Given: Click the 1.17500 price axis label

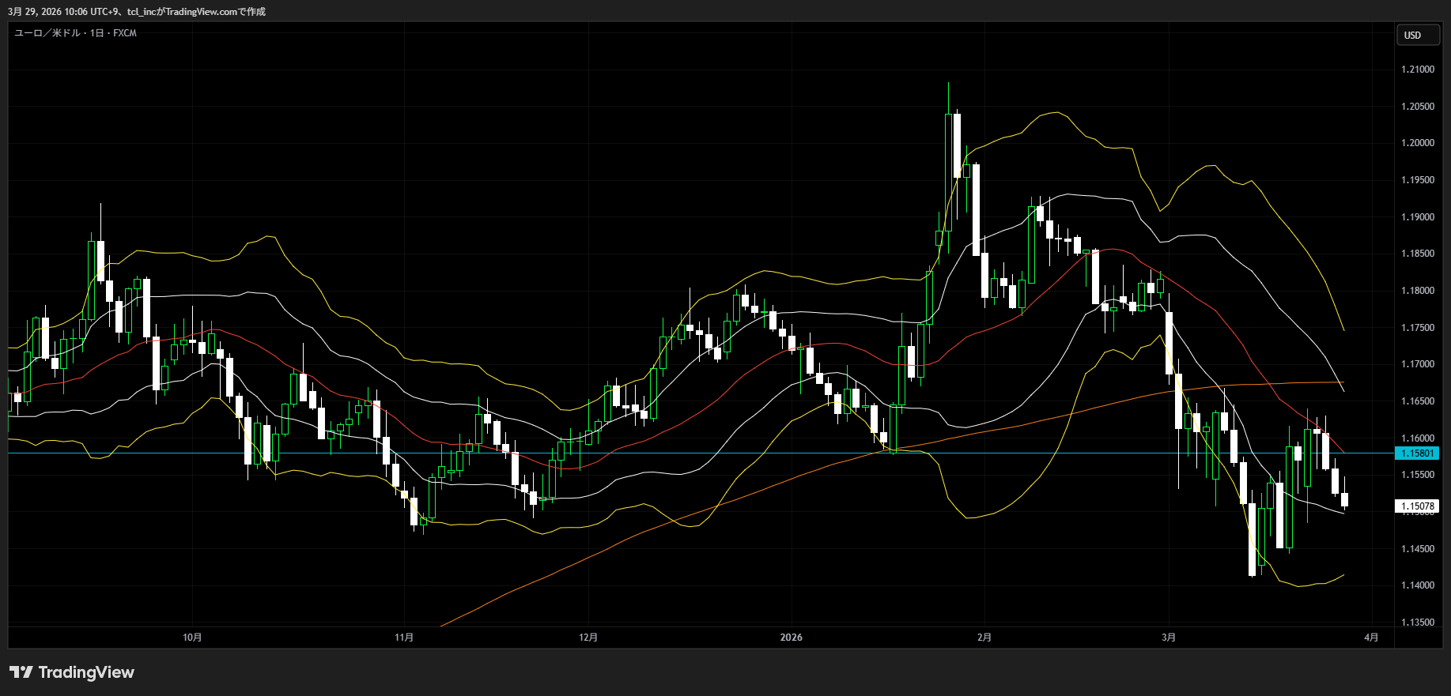Looking at the screenshot, I should [1417, 328].
